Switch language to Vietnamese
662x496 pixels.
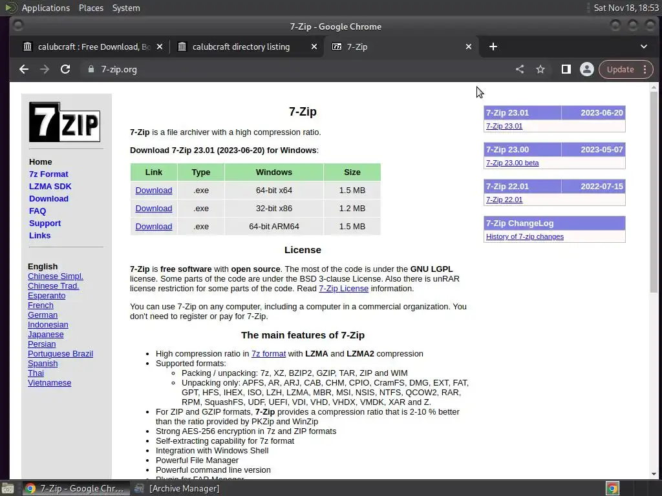click(x=49, y=383)
